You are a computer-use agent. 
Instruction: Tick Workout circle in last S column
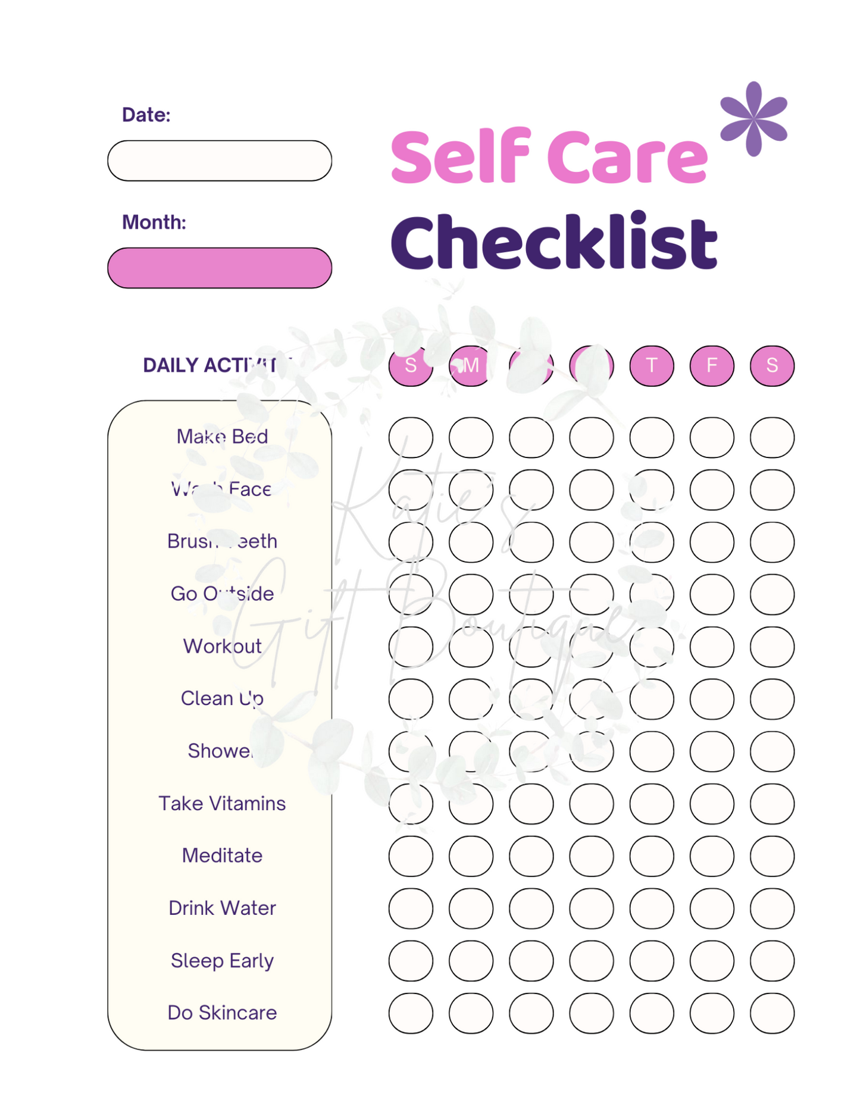point(772,646)
